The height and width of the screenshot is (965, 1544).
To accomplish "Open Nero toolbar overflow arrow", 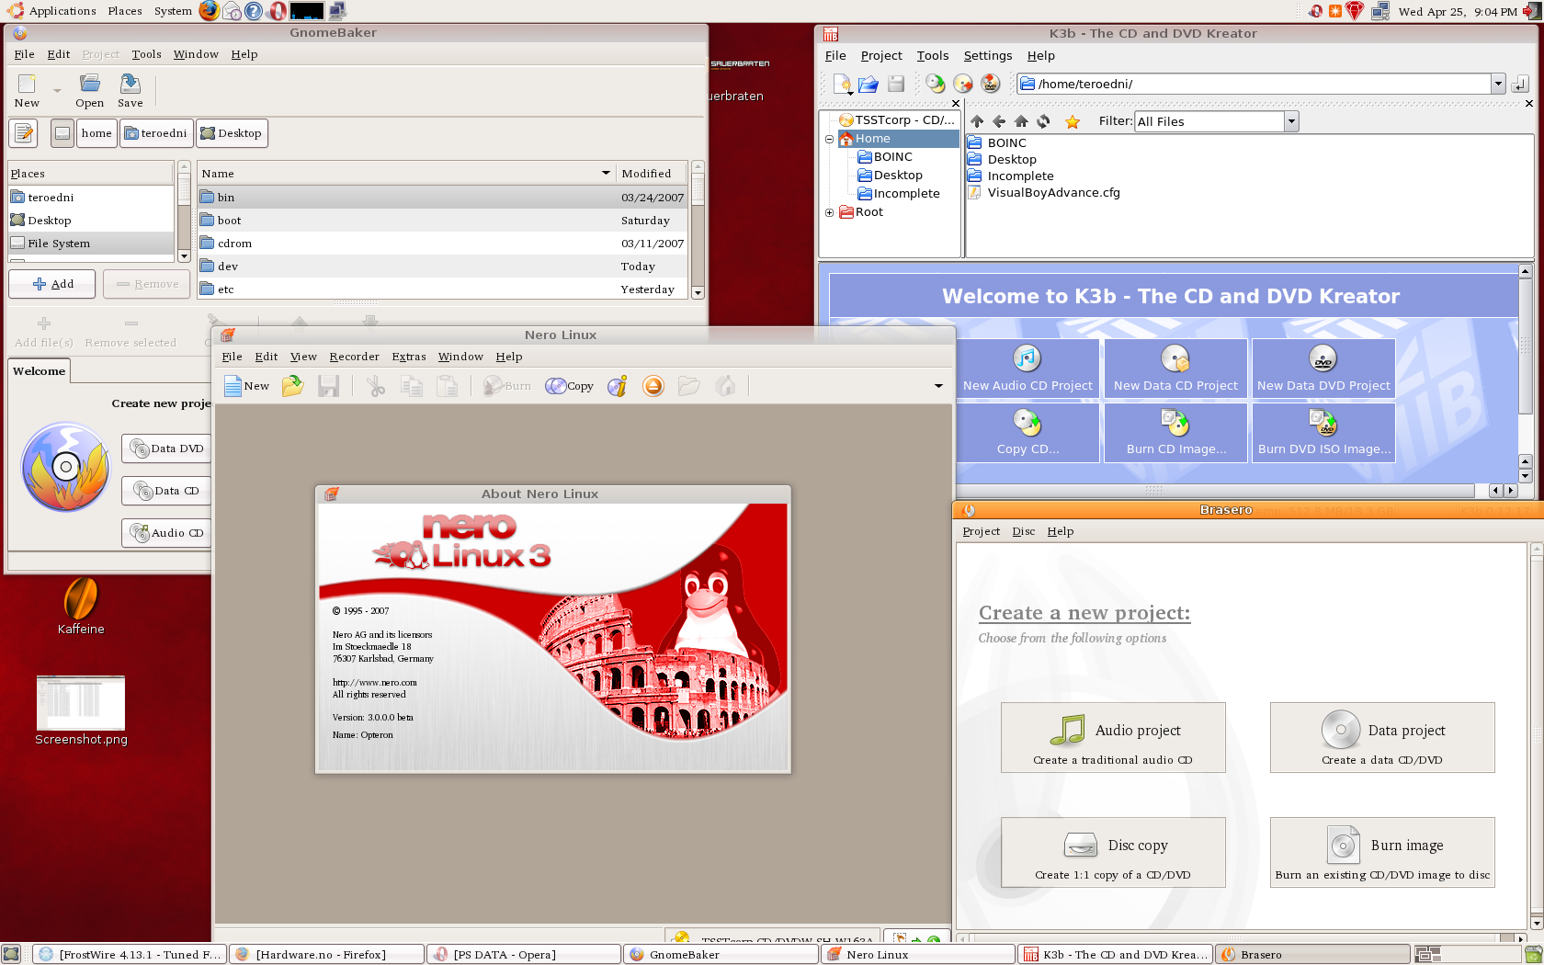I will [938, 386].
